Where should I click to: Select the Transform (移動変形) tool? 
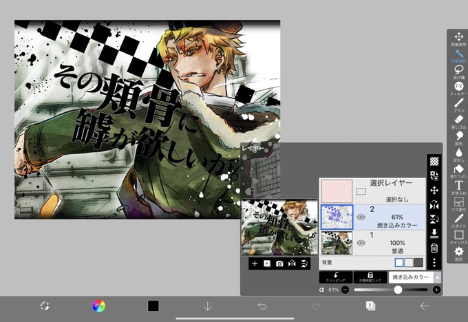coord(458,39)
